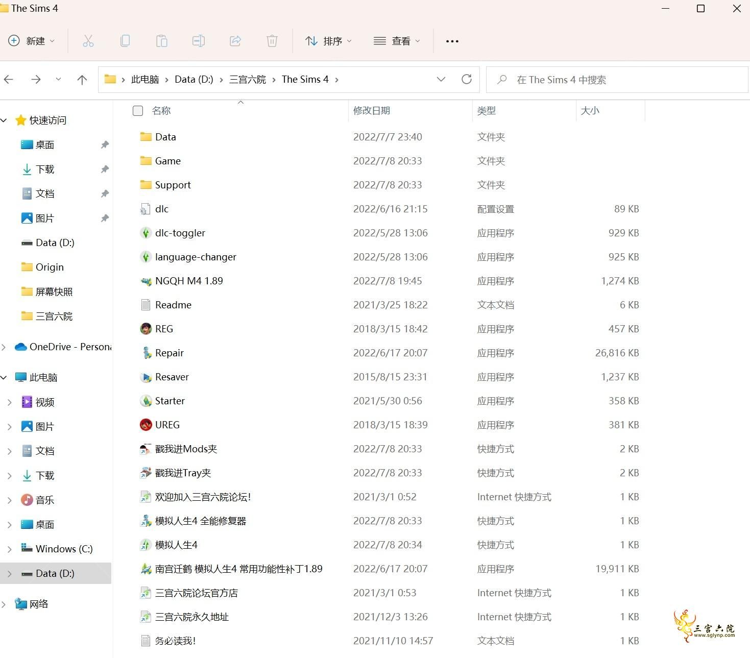Image resolution: width=750 pixels, height=658 pixels.
Task: Open the address bar history dropdown
Action: coord(441,79)
